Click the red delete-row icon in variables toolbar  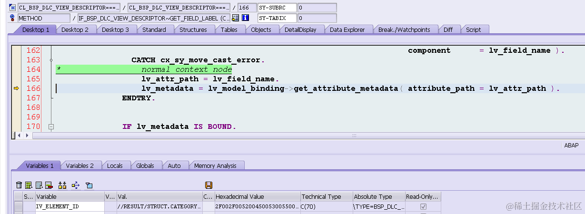[x=48, y=185]
